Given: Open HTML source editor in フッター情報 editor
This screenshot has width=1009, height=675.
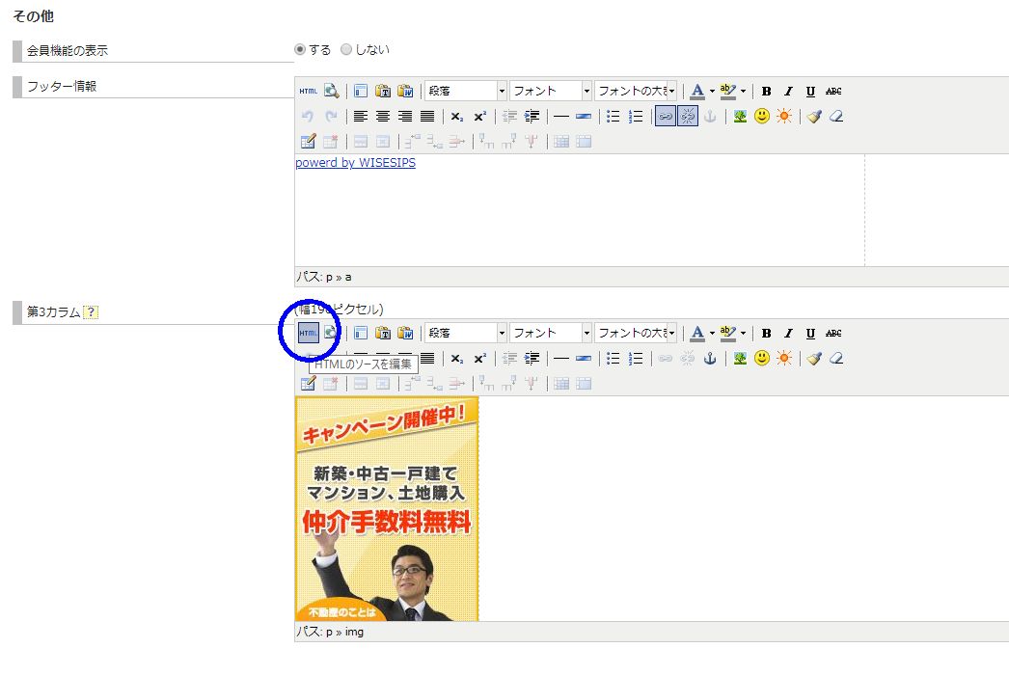Looking at the screenshot, I should tap(309, 92).
